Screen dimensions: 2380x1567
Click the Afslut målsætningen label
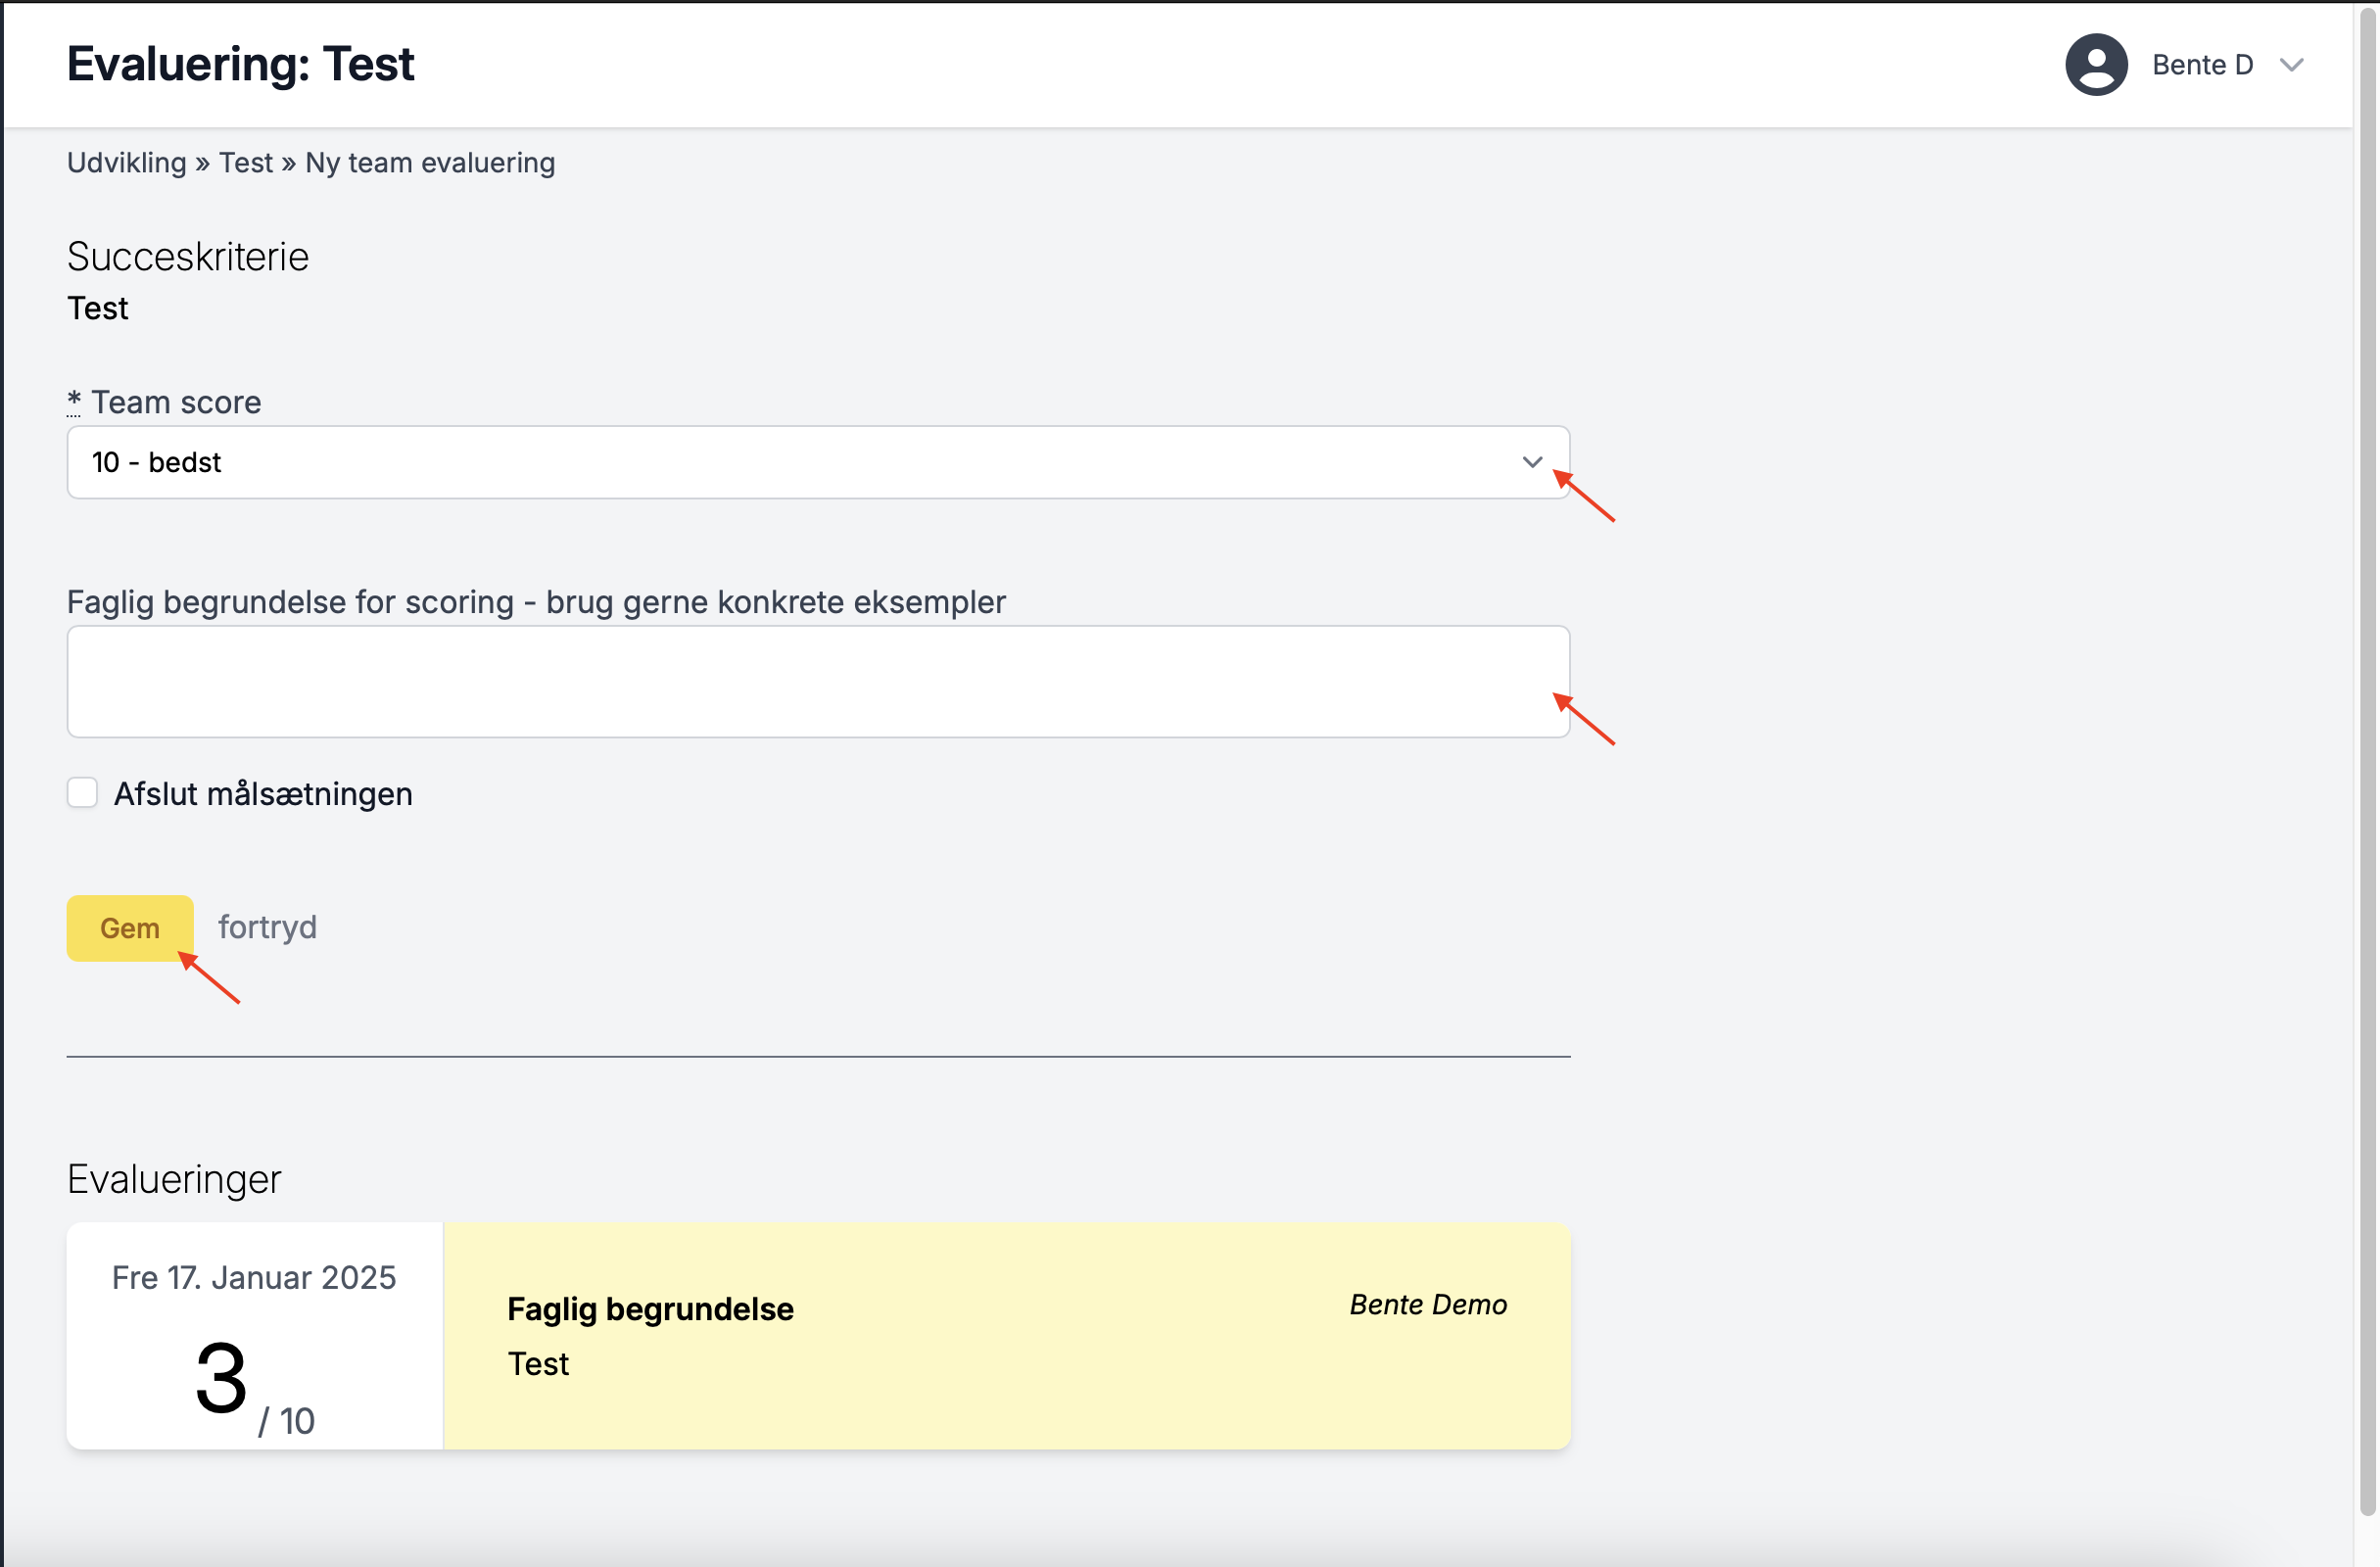tap(263, 794)
